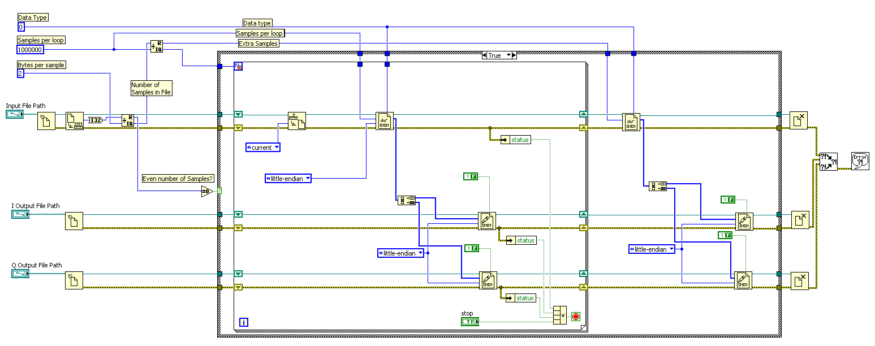Image resolution: width=875 pixels, height=346 pixels.
Task: Select the Set File Position function node
Action: [297, 121]
